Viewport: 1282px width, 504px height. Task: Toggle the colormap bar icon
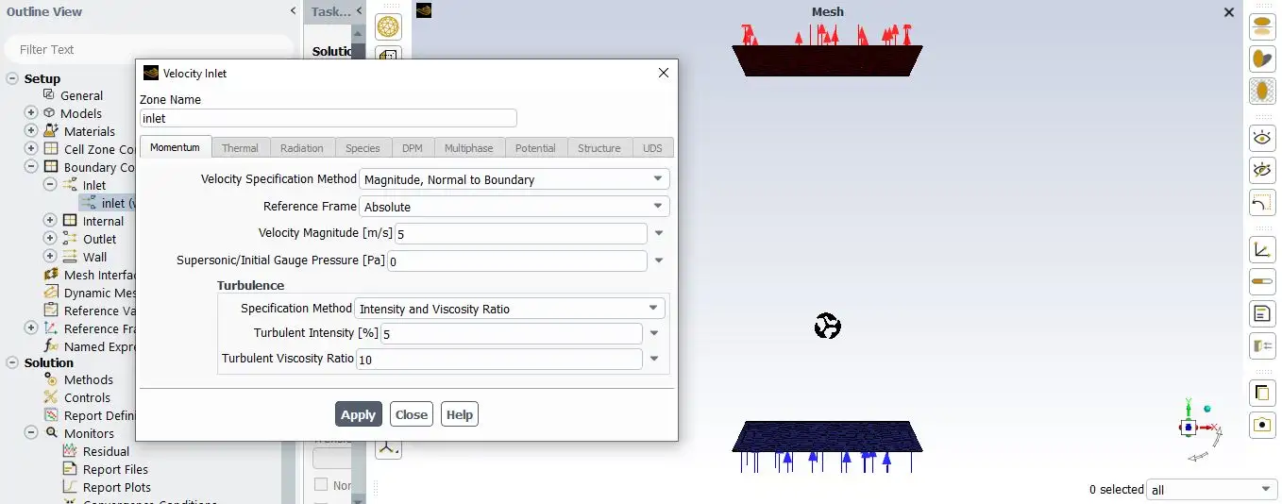(x=1262, y=281)
